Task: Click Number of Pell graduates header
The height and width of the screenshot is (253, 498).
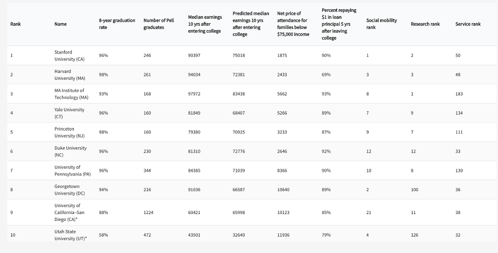Action: tap(159, 24)
